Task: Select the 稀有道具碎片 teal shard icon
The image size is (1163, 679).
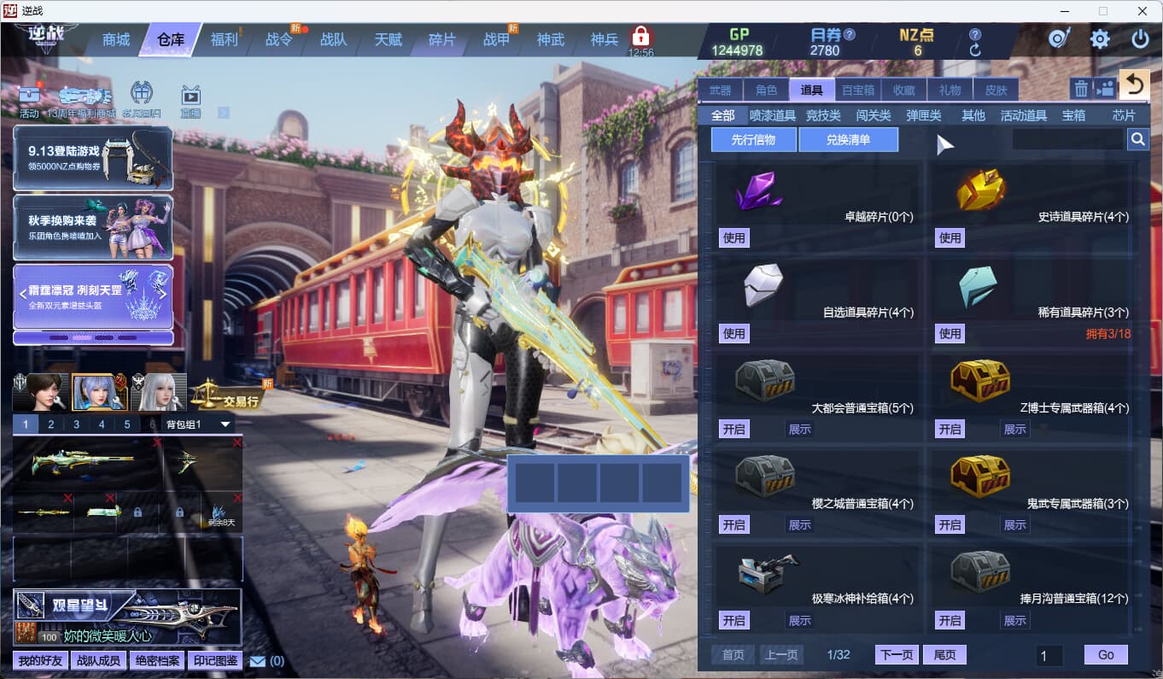Action: [979, 285]
